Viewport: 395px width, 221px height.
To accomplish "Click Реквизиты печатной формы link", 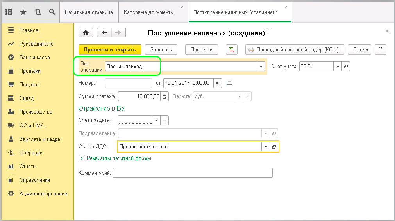I will tap(119, 158).
